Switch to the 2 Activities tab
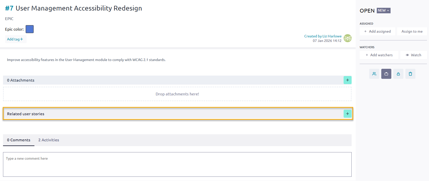 point(49,140)
